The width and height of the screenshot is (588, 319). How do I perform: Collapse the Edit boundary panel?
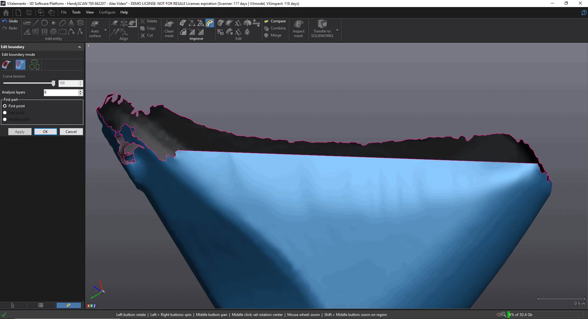click(80, 47)
